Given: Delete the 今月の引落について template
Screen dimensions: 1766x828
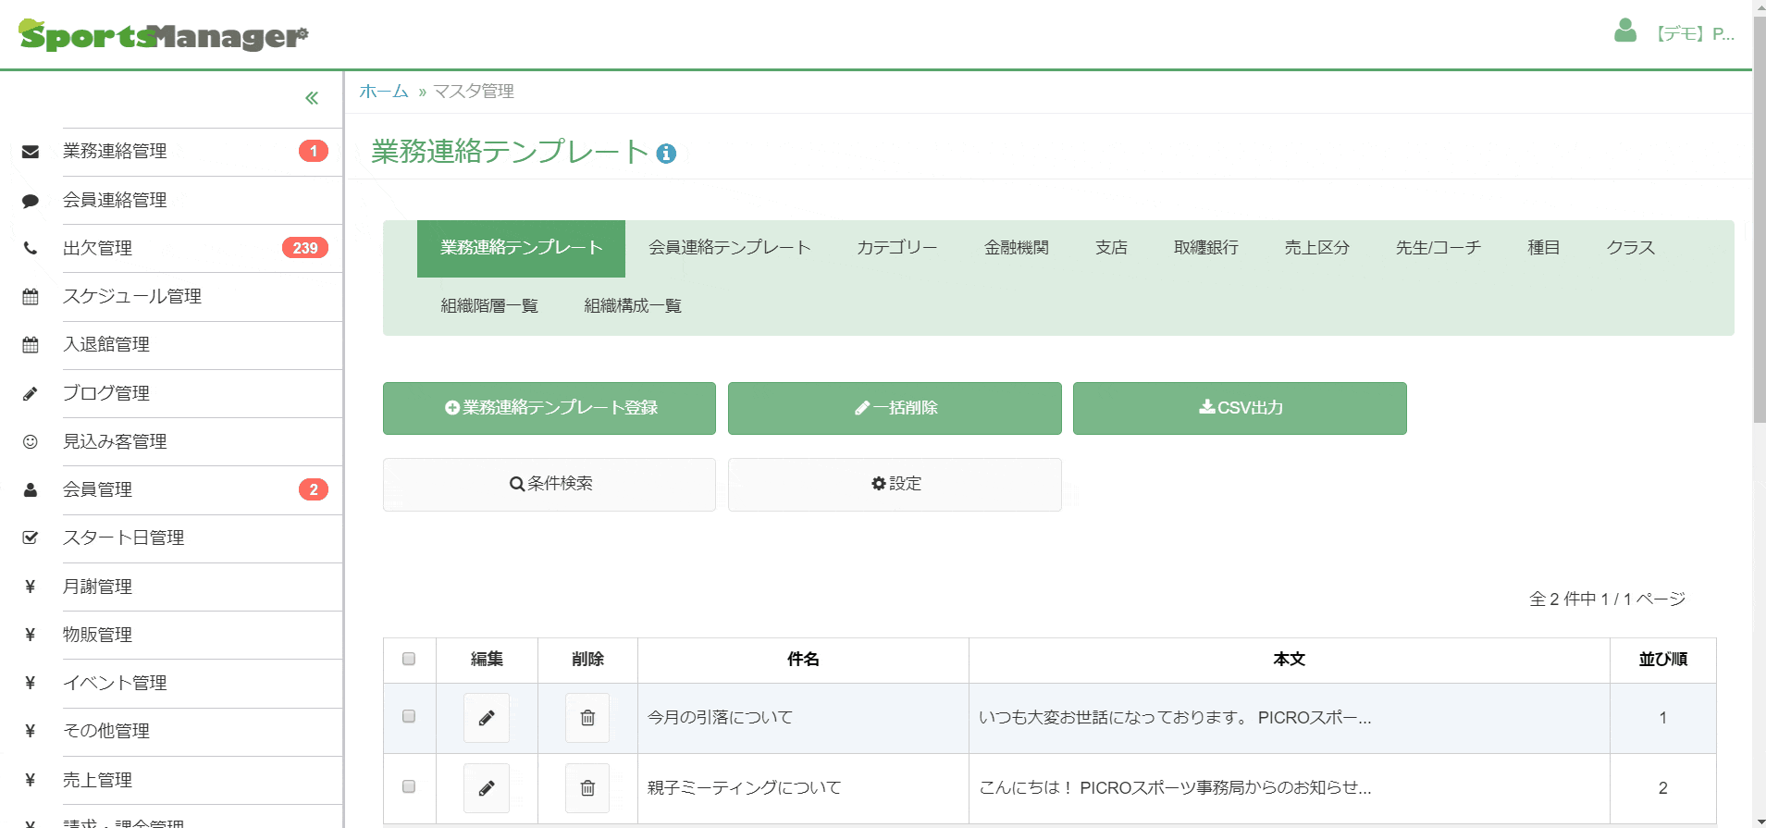Looking at the screenshot, I should pyautogui.click(x=587, y=718).
